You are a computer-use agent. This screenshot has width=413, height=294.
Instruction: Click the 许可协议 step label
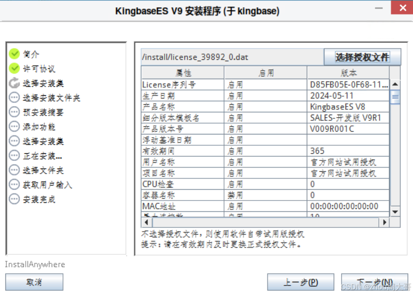(39, 69)
